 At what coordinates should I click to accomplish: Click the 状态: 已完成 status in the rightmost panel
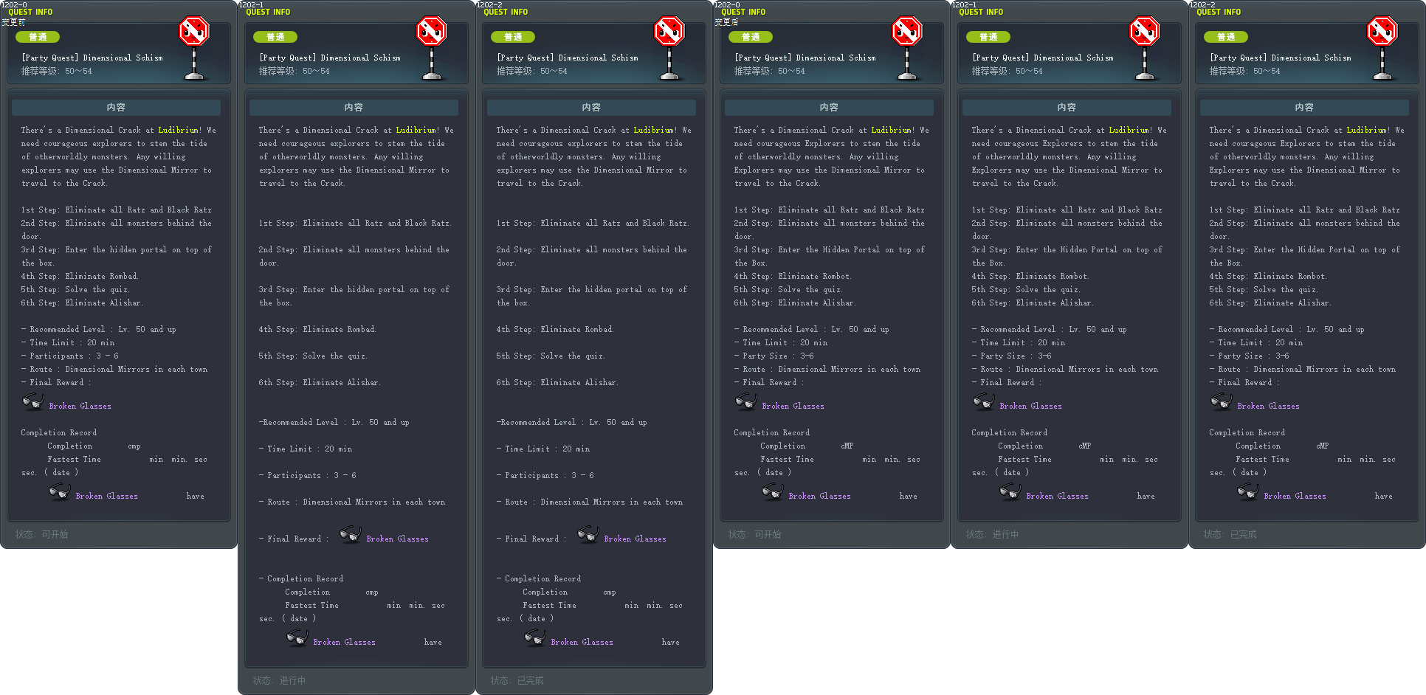pyautogui.click(x=1230, y=534)
